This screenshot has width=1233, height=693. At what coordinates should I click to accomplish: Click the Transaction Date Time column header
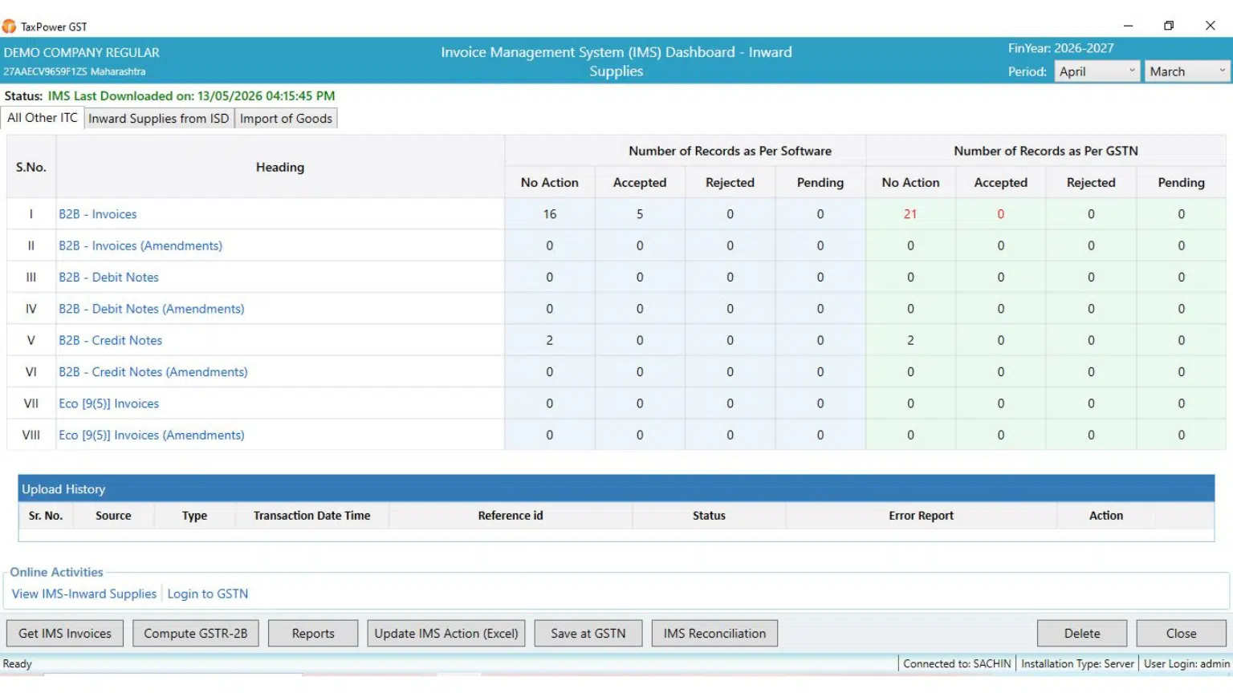point(312,516)
